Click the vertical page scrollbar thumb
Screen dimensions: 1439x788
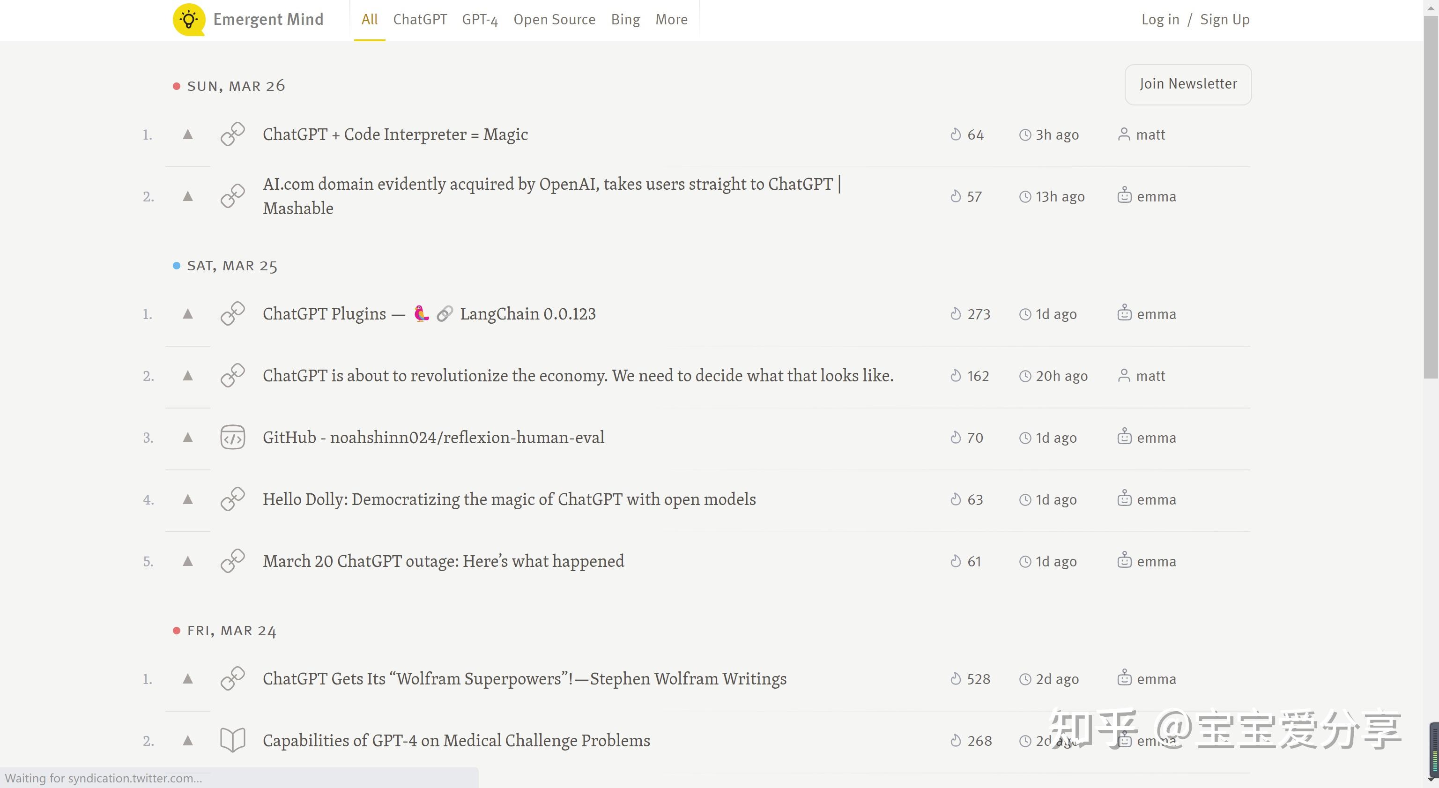click(1430, 196)
